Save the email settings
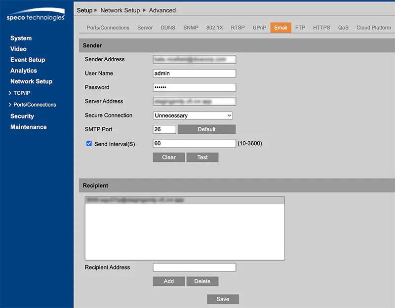Screen dimensions: 395x308 pyautogui.click(x=223, y=299)
